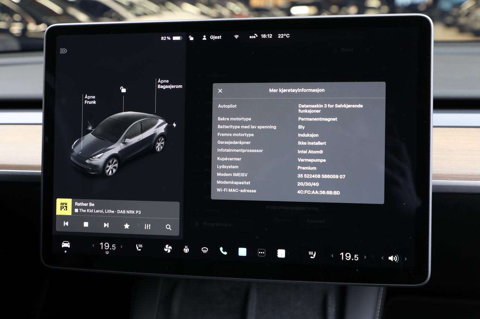
Task: Select the Varmepumpe value
Action: point(312,160)
